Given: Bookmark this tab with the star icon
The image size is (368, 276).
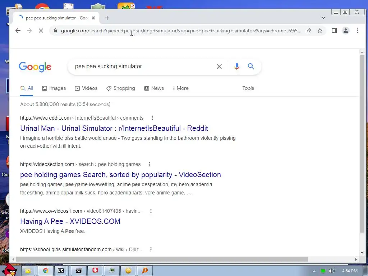Looking at the screenshot, I should click(x=319, y=31).
